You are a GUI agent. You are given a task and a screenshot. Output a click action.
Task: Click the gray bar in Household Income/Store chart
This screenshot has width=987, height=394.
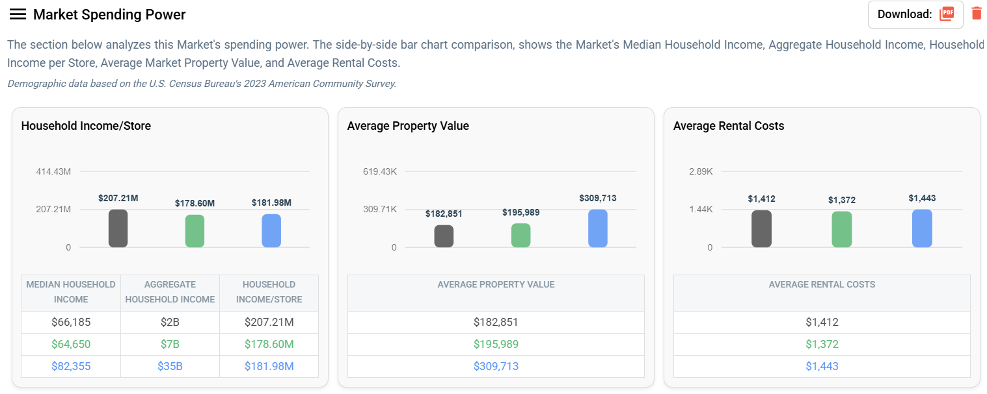point(118,228)
